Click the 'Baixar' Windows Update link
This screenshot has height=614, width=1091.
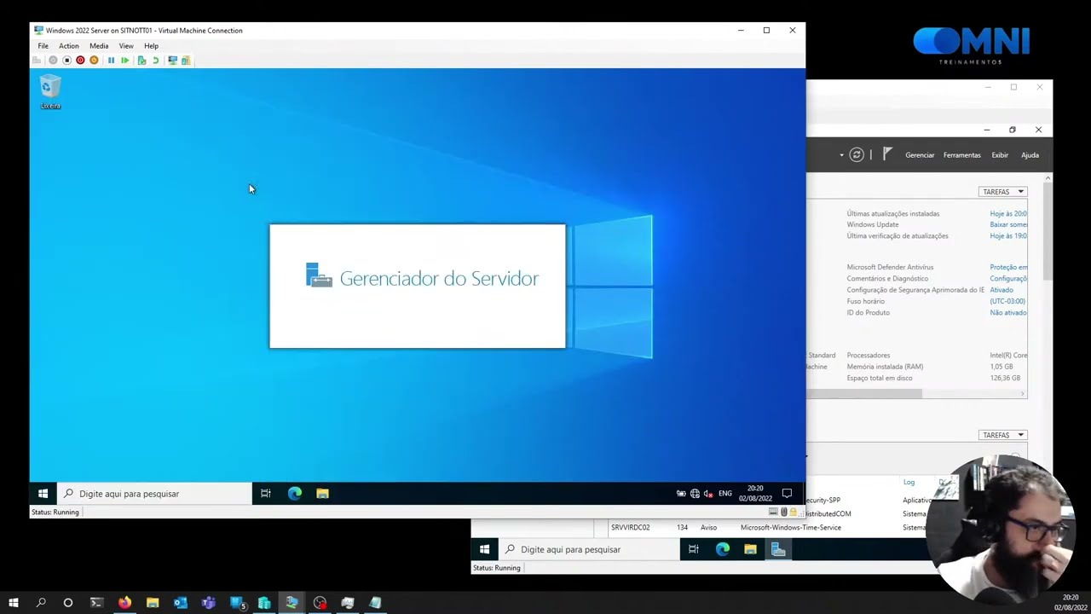(x=1008, y=225)
